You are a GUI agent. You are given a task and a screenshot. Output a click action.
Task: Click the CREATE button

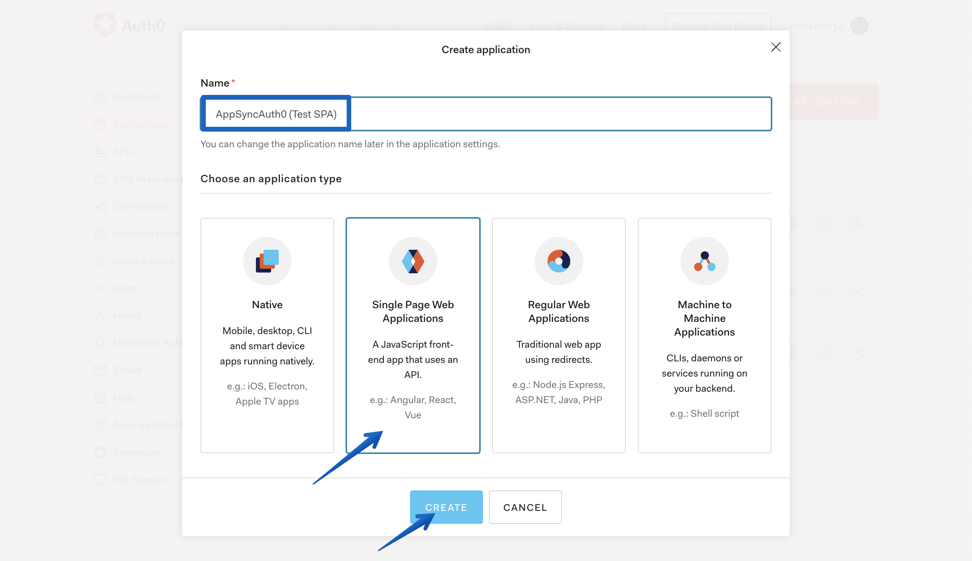[x=446, y=507]
